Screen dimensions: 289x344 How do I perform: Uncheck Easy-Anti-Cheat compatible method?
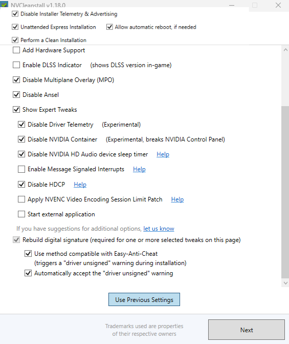tap(28, 254)
